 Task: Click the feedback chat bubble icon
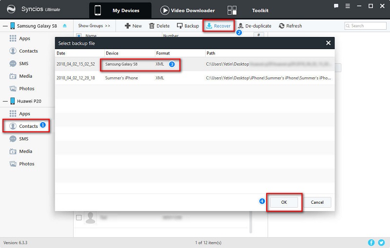[x=336, y=6]
